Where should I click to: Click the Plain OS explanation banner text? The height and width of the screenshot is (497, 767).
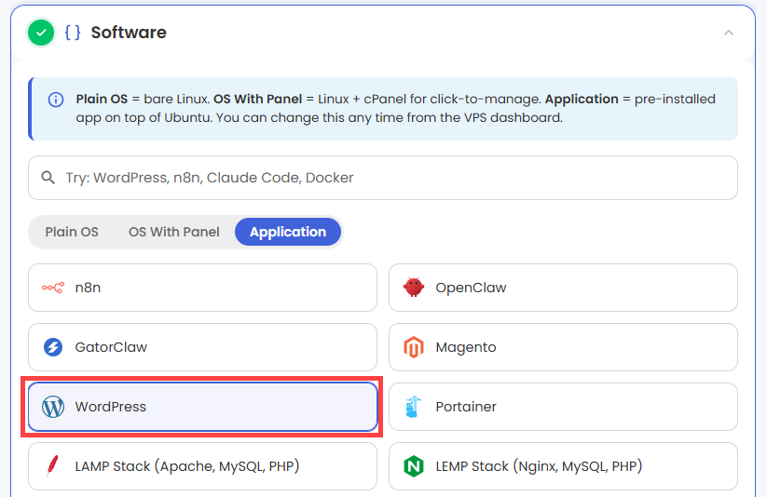[x=395, y=108]
